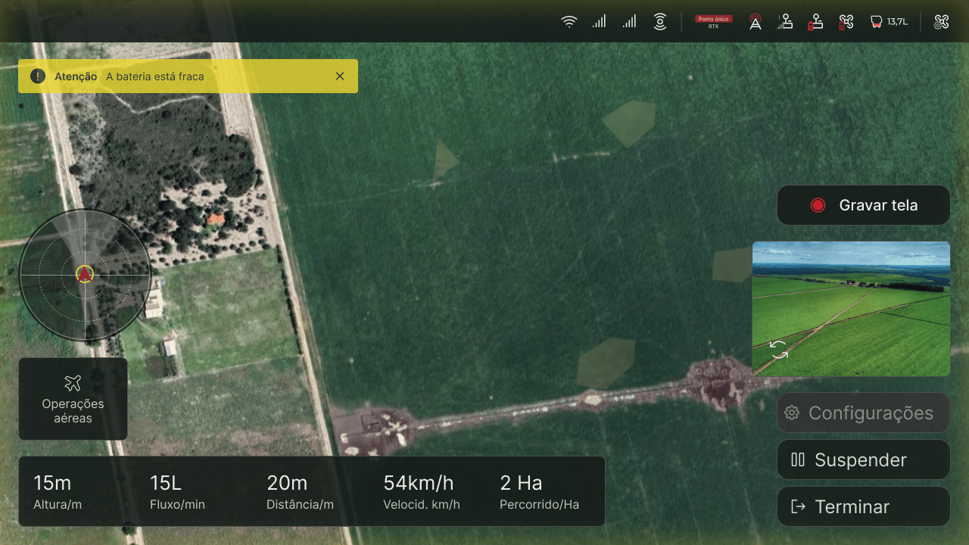
Task: Click the Ponto único RTK indicator
Action: (x=714, y=22)
